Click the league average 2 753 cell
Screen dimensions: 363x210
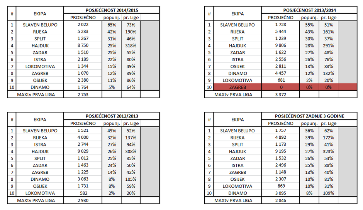(83, 94)
